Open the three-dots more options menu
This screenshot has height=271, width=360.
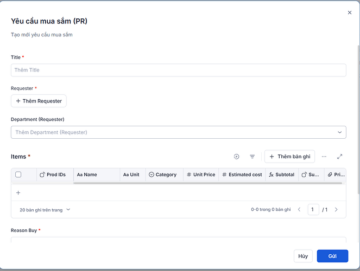click(x=324, y=157)
